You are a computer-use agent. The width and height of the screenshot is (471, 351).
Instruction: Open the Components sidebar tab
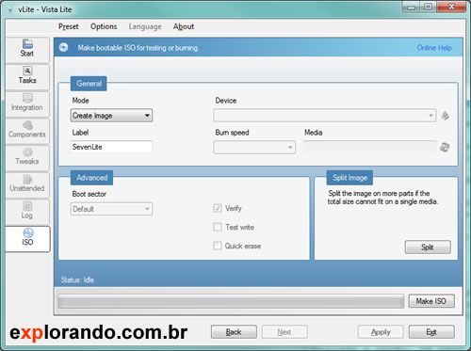(x=27, y=131)
